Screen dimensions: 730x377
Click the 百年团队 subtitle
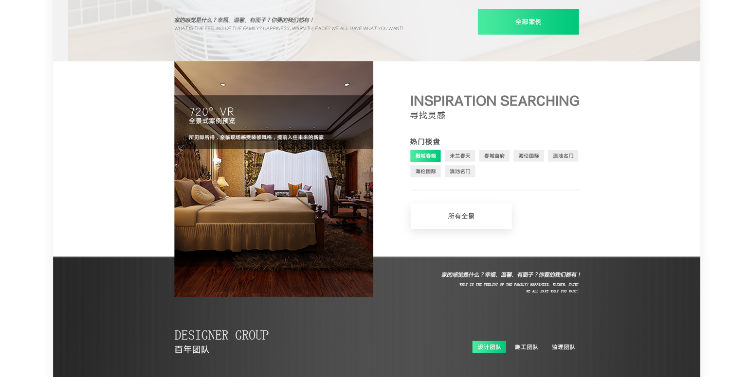pos(192,350)
